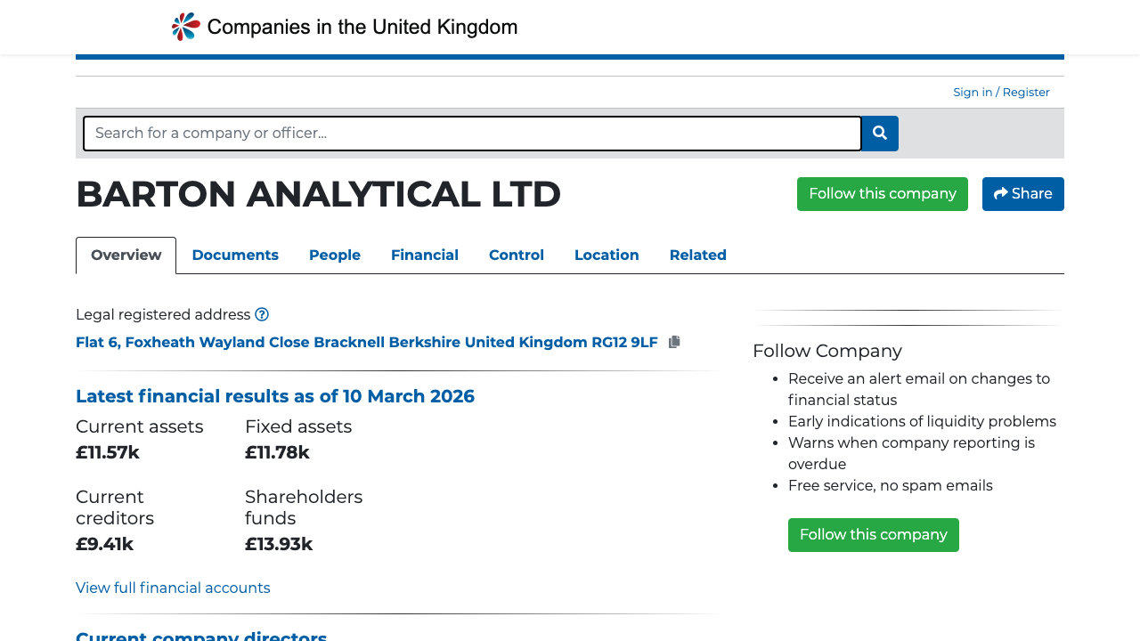Click the Flat 6 Foxheath address link

pos(366,342)
